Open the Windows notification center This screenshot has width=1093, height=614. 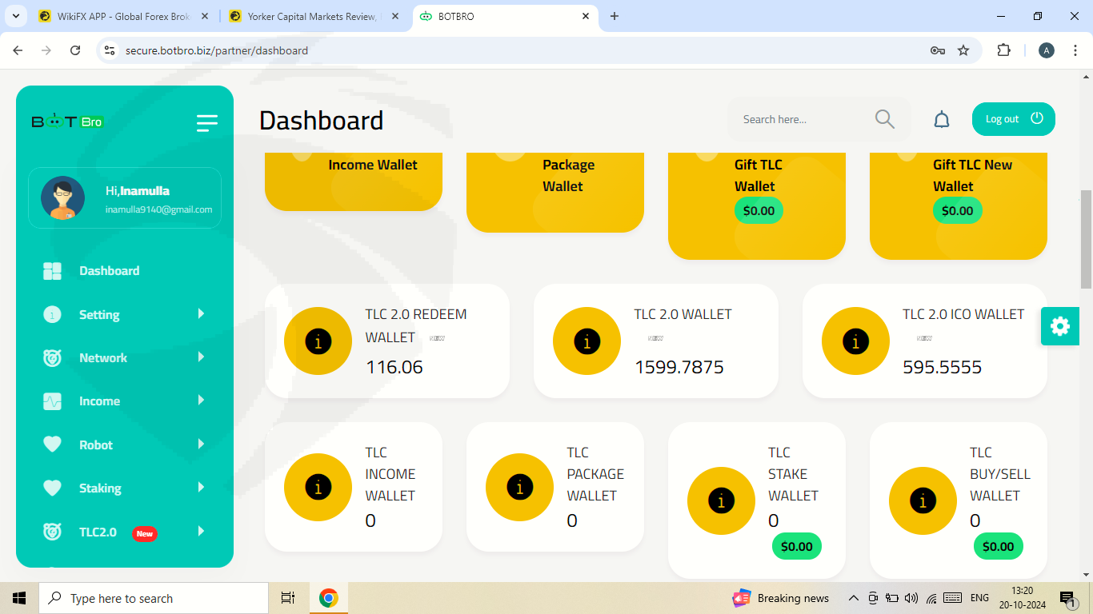(x=1068, y=598)
